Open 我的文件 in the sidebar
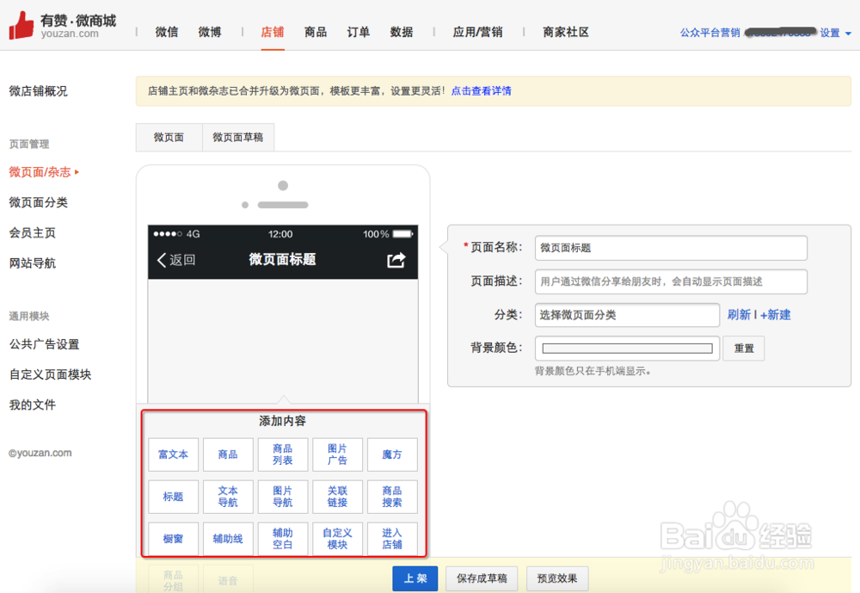The height and width of the screenshot is (593, 860). [33, 405]
